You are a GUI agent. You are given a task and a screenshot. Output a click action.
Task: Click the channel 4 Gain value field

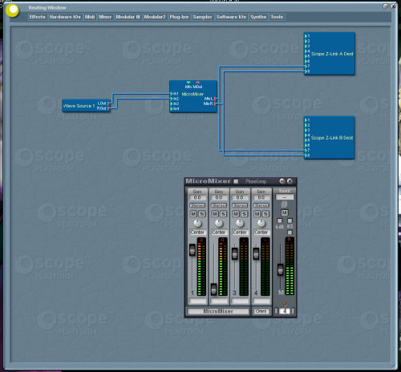261,197
